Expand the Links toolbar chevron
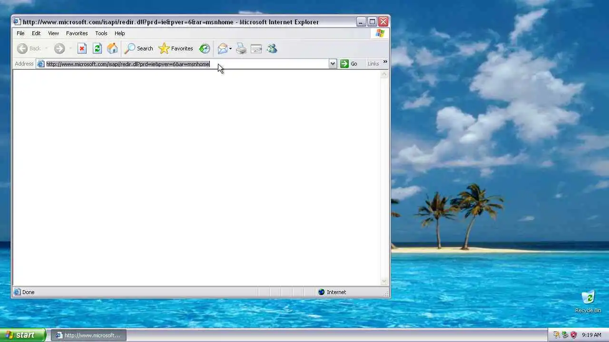Image resolution: width=609 pixels, height=342 pixels. coord(385,62)
